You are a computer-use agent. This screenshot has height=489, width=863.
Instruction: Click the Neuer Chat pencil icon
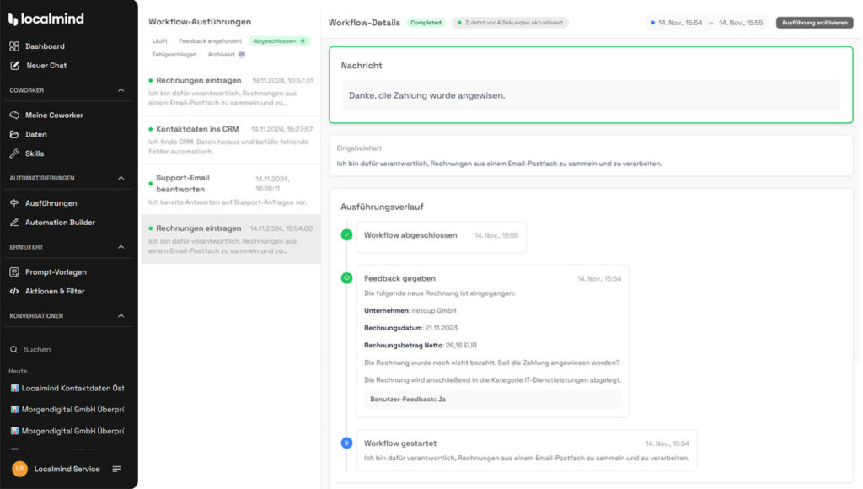14,66
